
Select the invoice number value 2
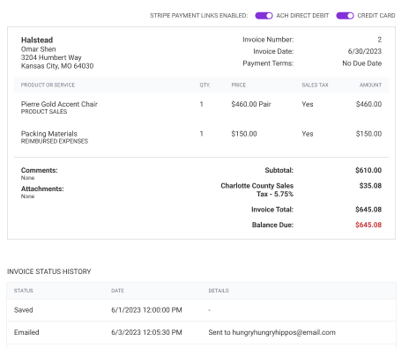[379, 40]
